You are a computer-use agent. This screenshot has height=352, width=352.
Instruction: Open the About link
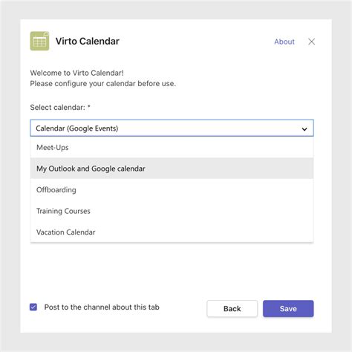284,42
